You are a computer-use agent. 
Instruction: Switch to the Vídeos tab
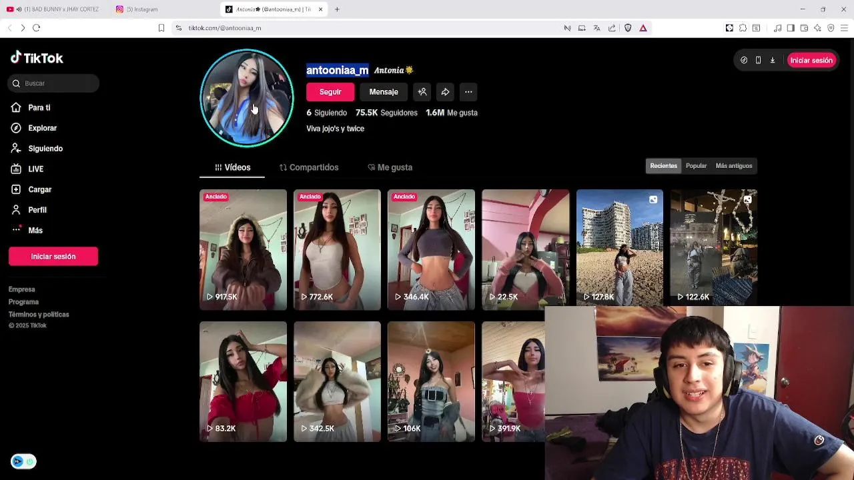[x=232, y=167]
